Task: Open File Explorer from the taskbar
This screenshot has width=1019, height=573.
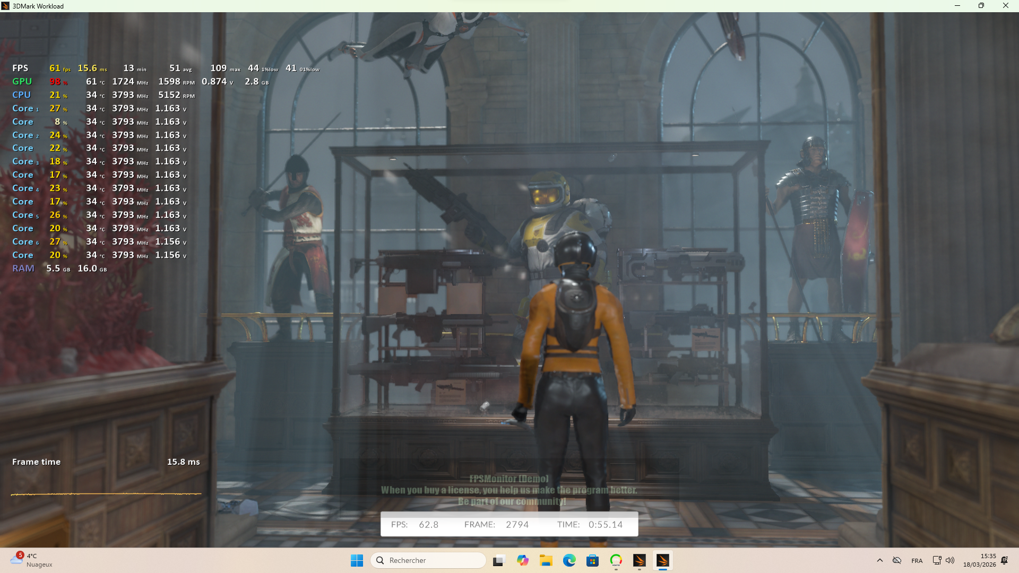Action: pos(546,560)
